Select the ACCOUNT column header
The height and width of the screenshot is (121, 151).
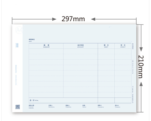click(81, 46)
